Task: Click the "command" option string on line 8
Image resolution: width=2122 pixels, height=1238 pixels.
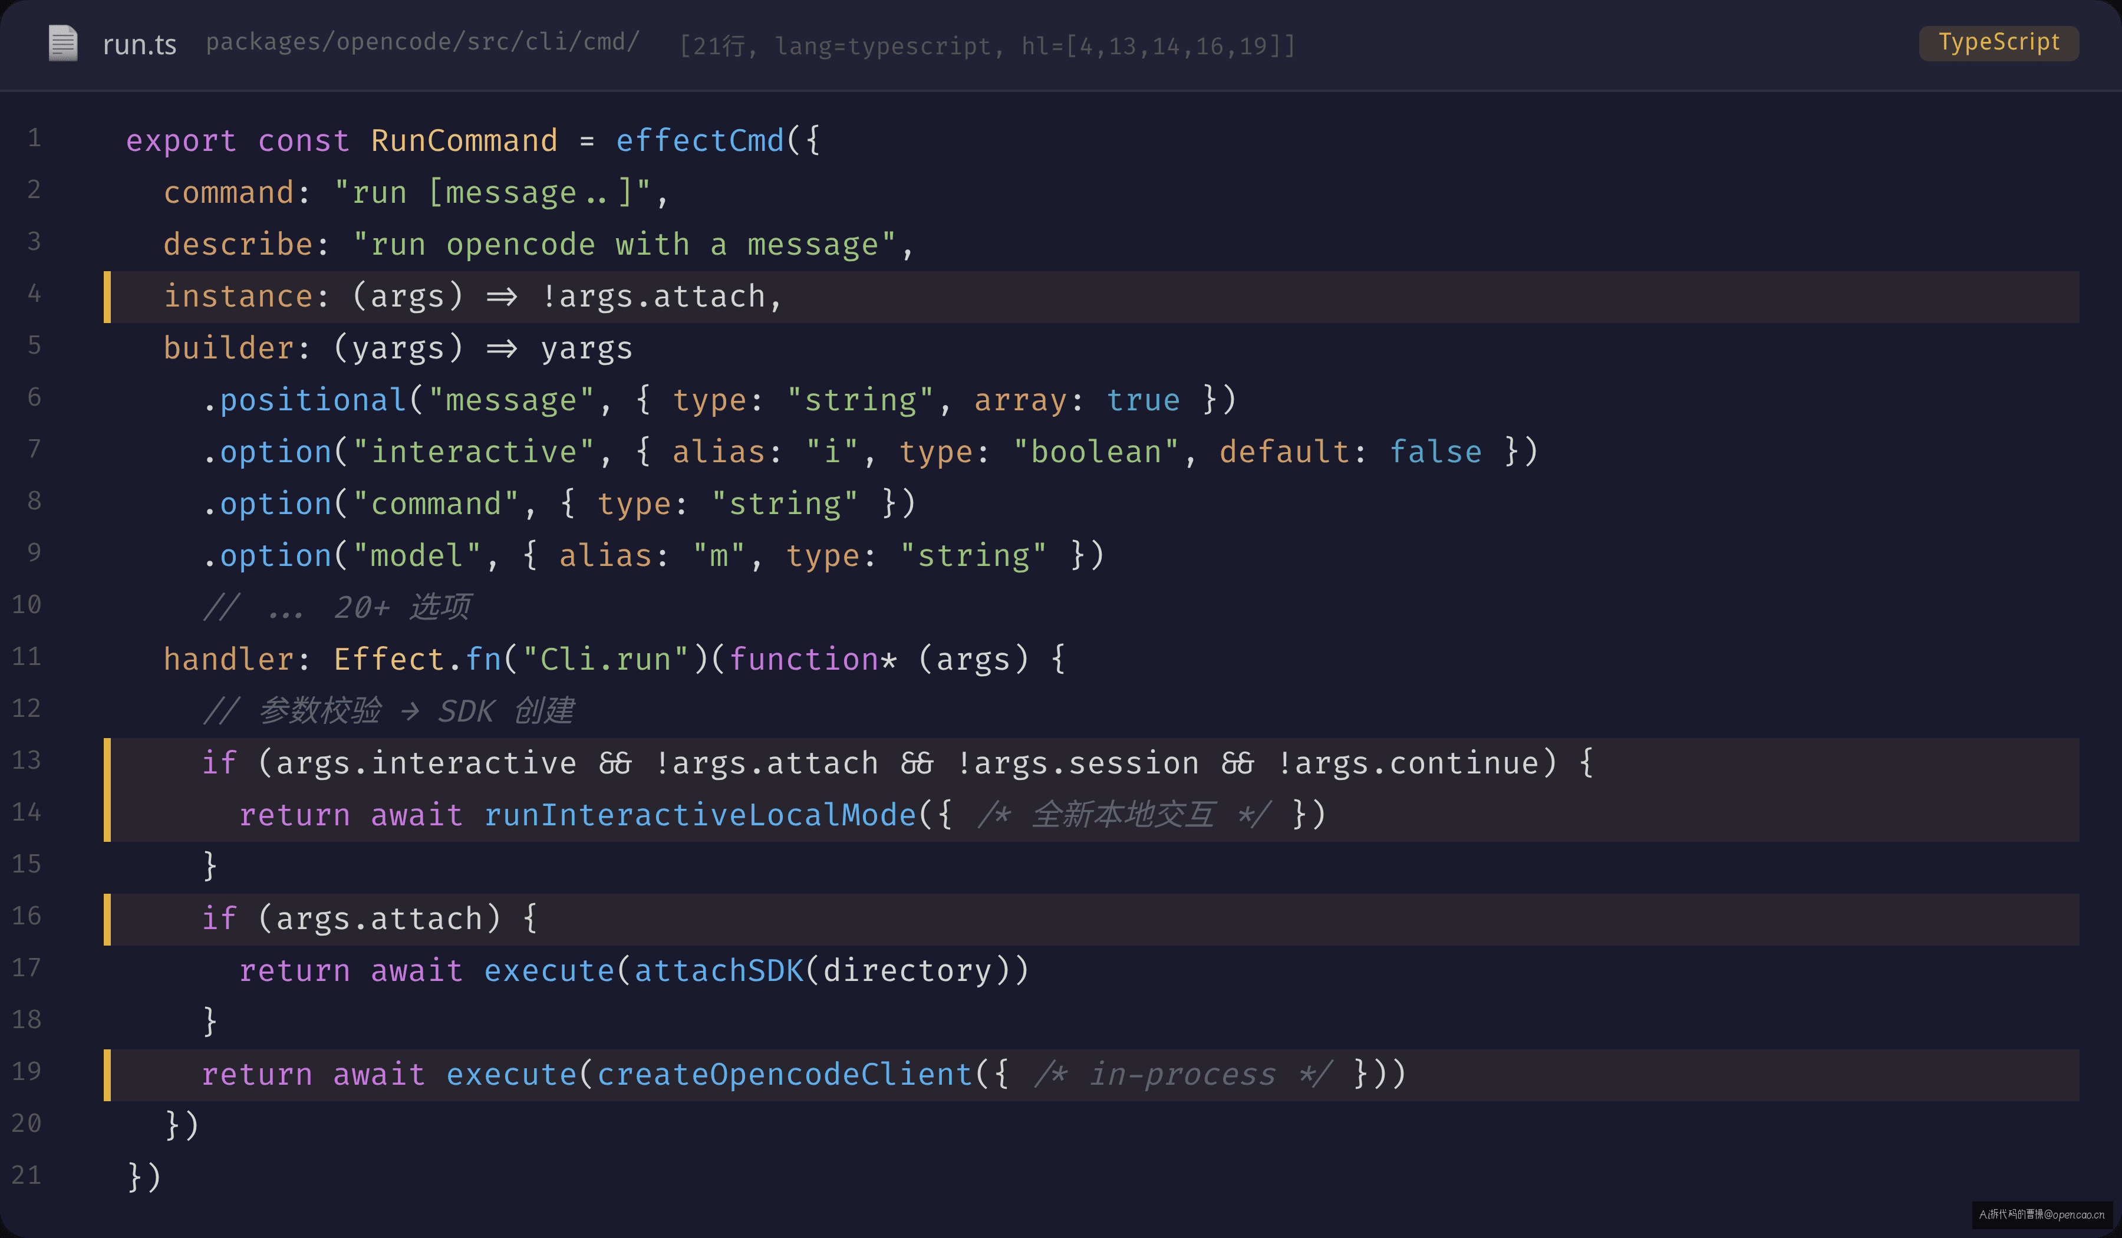Action: (436, 503)
